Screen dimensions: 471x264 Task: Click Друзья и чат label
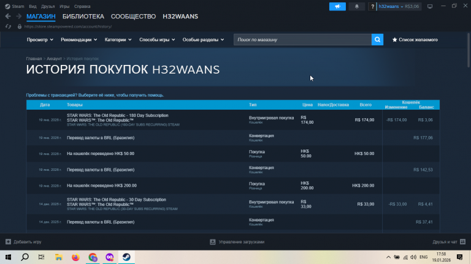coord(445,242)
